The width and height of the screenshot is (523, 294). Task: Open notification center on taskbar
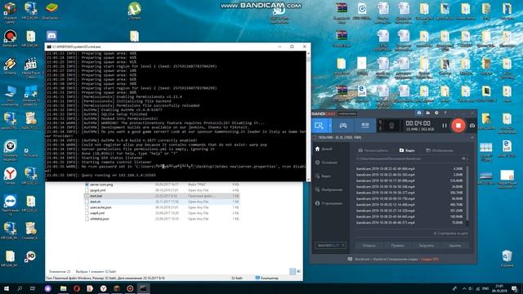coord(514,288)
